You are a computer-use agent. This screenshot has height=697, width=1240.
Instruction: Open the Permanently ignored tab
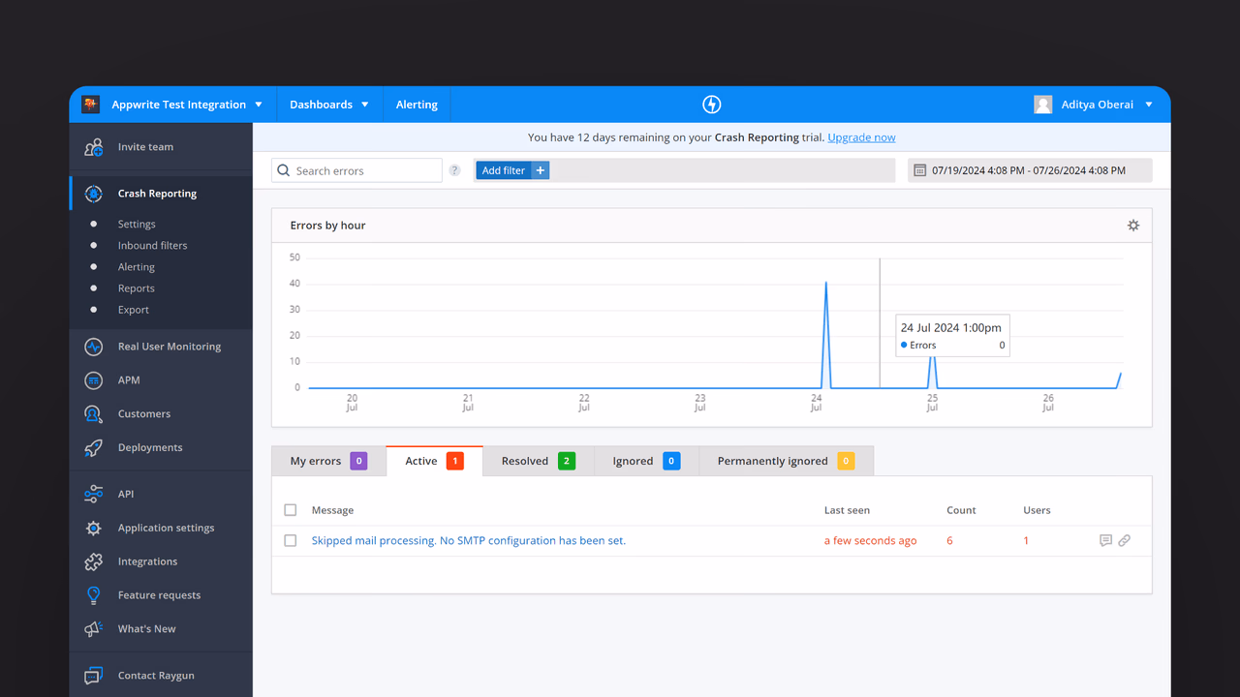786,461
